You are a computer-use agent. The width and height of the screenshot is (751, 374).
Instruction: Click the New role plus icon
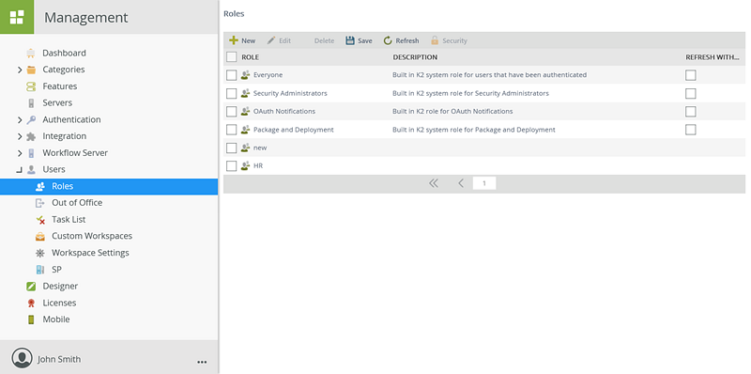(x=233, y=40)
